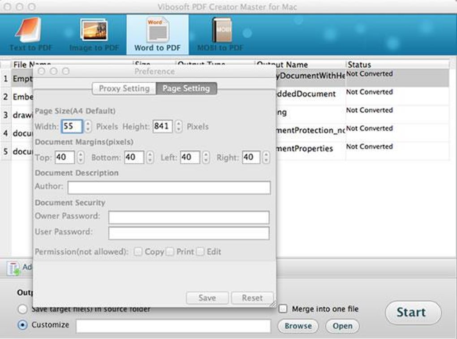Select row 2 Not Converted status
Image resolution: width=457 pixels, height=339 pixels.
tap(370, 92)
